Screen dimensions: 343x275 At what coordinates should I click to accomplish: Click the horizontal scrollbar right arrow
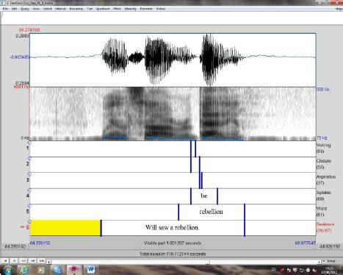coord(319,262)
